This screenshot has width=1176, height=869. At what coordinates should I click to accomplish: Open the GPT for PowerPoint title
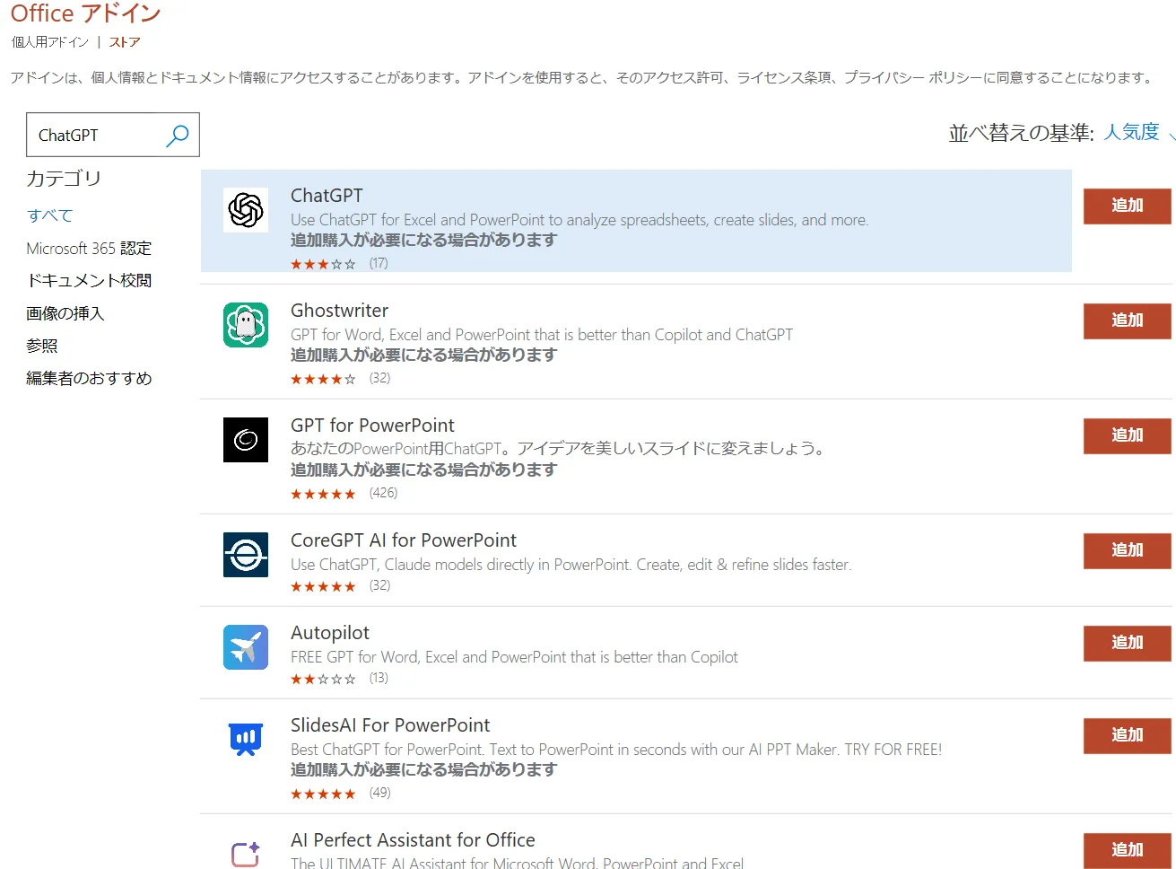372,426
